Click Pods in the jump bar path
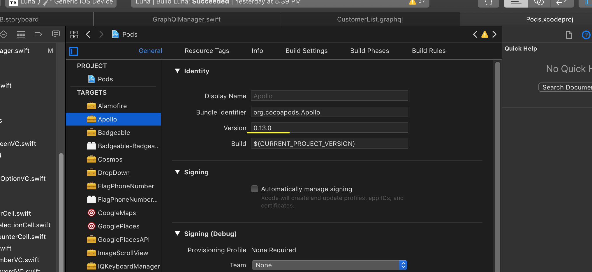This screenshot has width=592, height=272. click(130, 35)
